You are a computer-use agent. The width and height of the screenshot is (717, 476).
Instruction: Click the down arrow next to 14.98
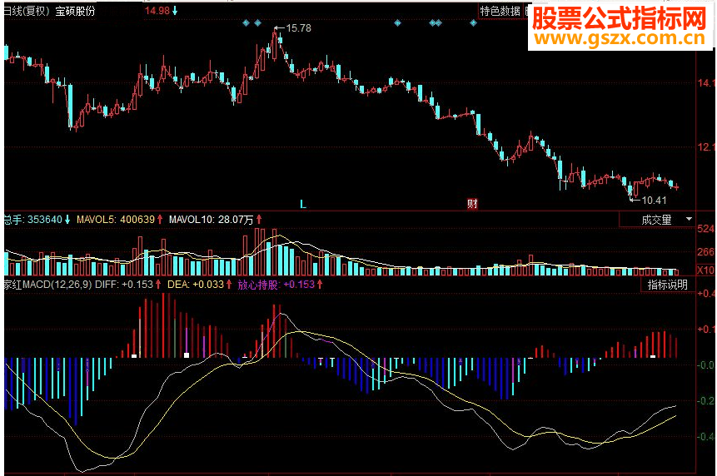point(175,11)
